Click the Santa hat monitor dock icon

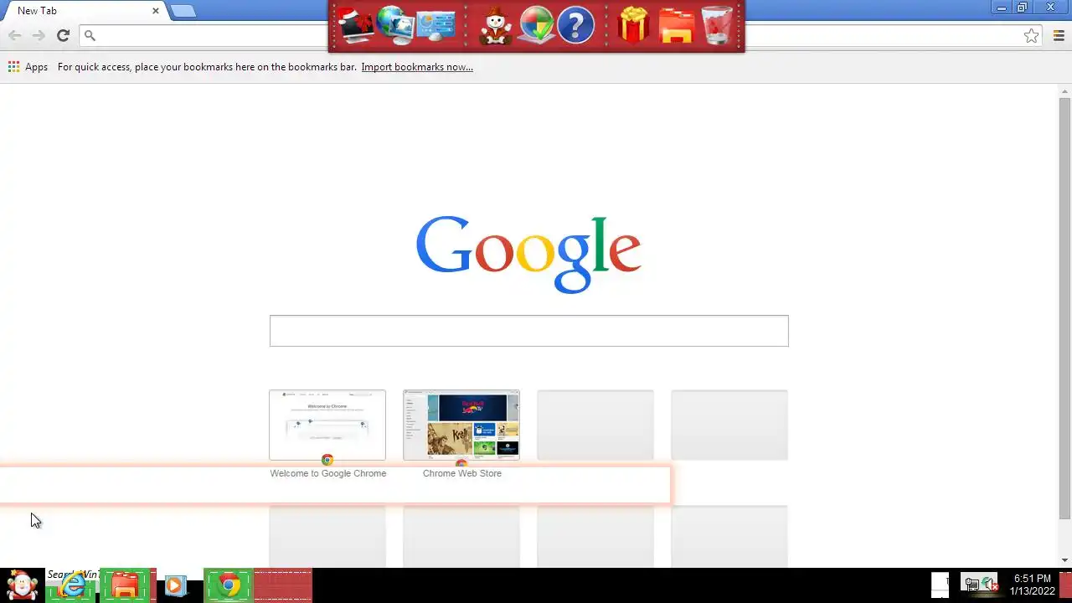(x=356, y=25)
